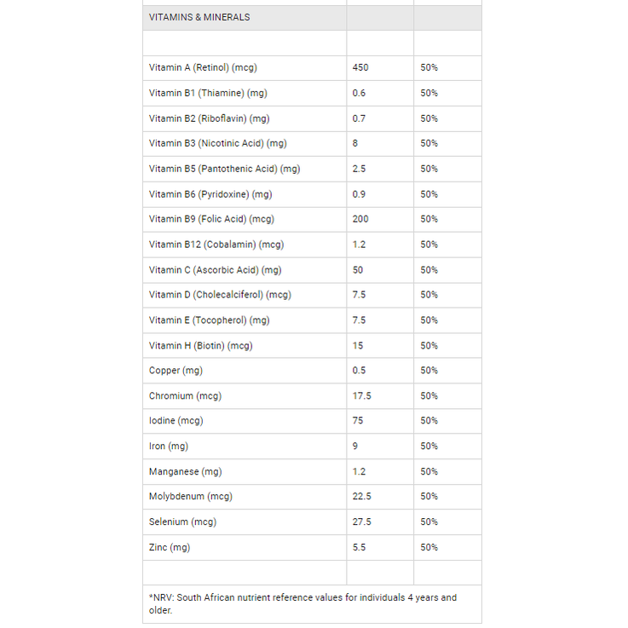
Task: Select the Vitamin B12 (Cobalamin) cell
Action: 245,245
